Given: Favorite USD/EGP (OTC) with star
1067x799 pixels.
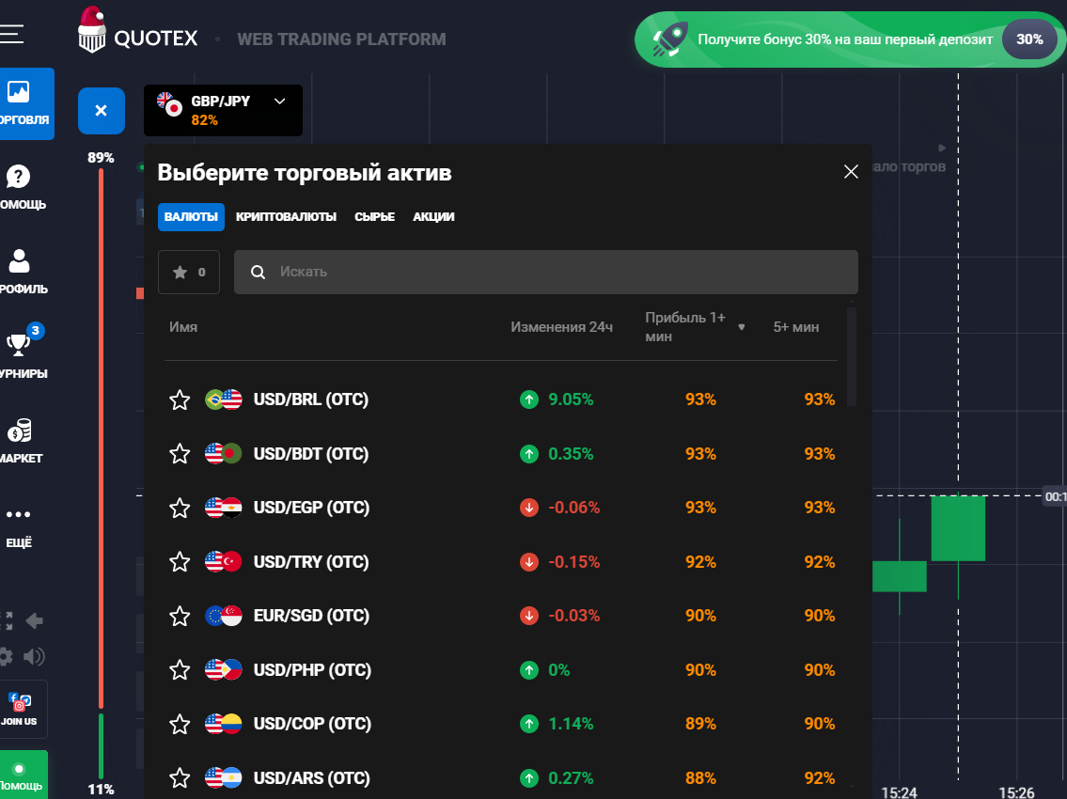Looking at the screenshot, I should click(x=180, y=508).
